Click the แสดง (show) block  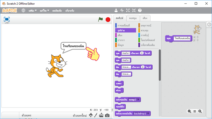(x=119, y=84)
